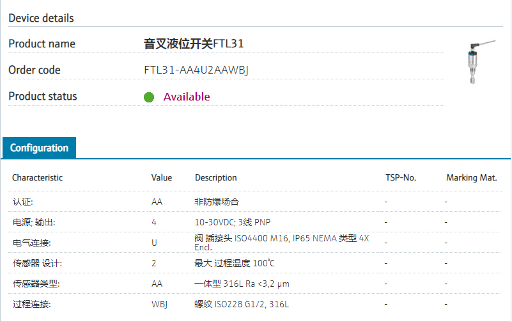Click the TSP-No. column header
The height and width of the screenshot is (322, 512).
pyautogui.click(x=401, y=177)
